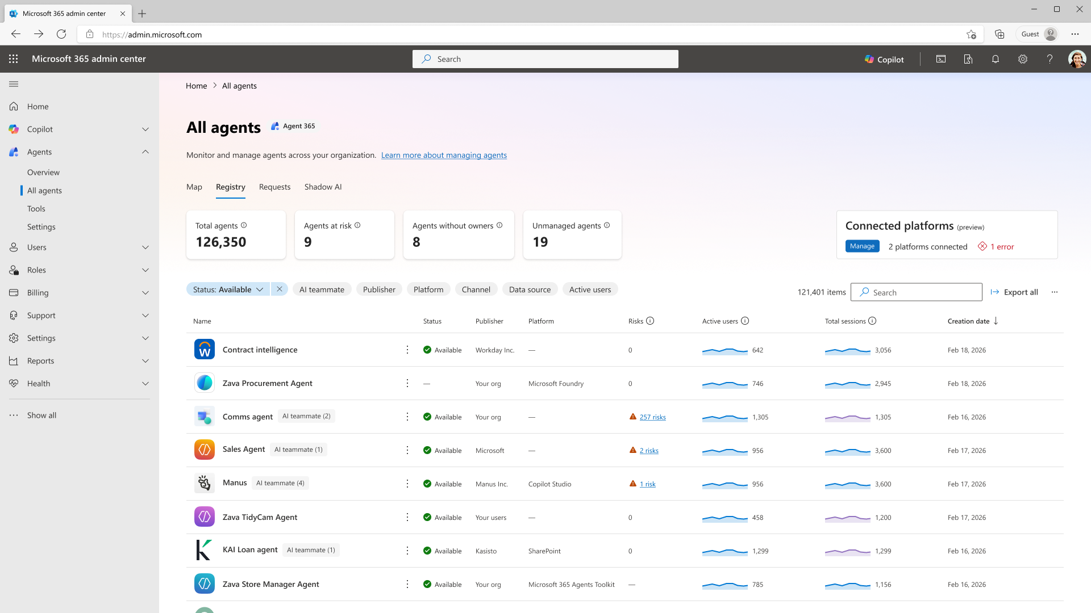
Task: Open browser more options menu
Action: (x=1075, y=34)
